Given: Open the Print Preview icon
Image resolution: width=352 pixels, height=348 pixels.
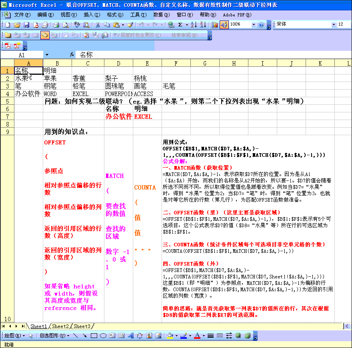Looking at the screenshot, I should click(66, 25).
